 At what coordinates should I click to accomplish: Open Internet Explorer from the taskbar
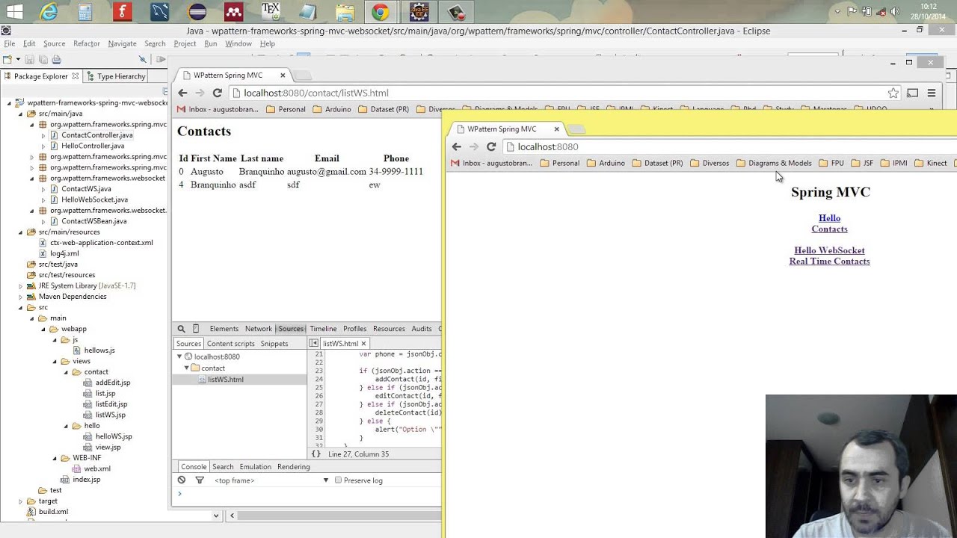pos(49,12)
